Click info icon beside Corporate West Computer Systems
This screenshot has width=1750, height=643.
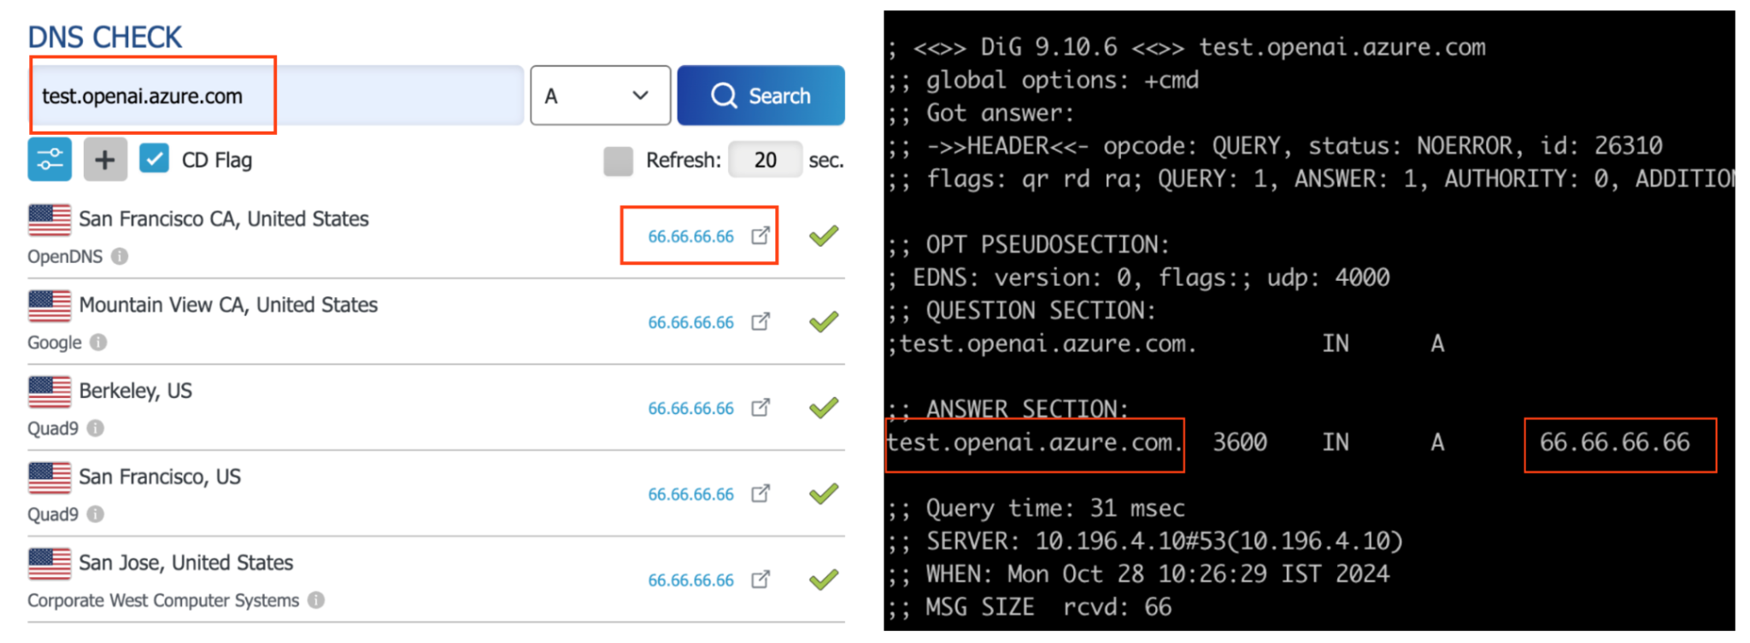coord(317,600)
